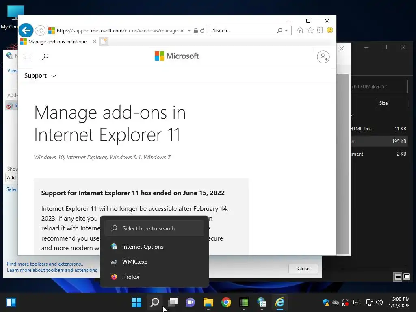Open the Windows Start button
Viewport: 416px width, 312px height.
click(136, 302)
